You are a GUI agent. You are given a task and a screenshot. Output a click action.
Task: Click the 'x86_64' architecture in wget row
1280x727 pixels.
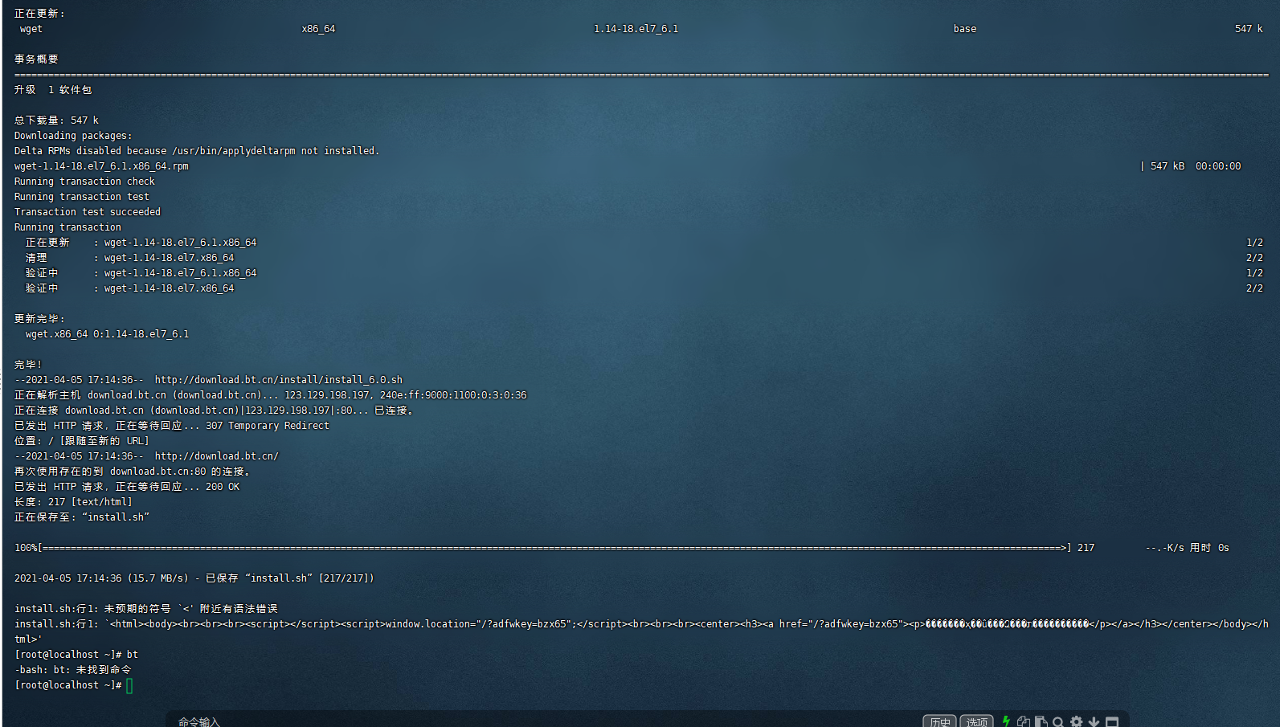[318, 29]
